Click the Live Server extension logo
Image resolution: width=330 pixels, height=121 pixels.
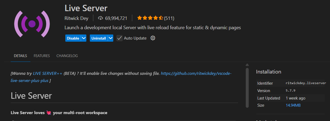tap(32, 24)
